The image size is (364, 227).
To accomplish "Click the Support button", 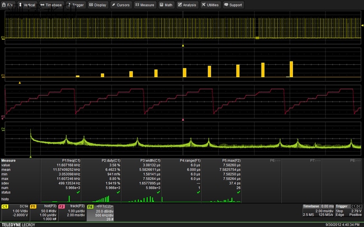I will point(234,4).
